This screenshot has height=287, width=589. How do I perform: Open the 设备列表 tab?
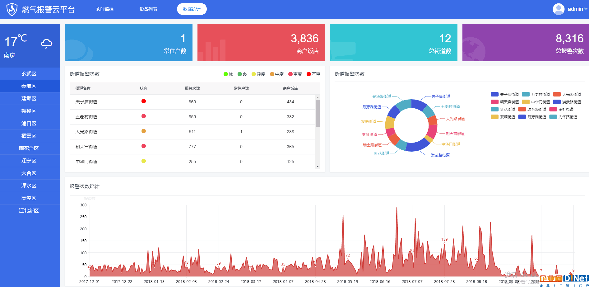[148, 9]
